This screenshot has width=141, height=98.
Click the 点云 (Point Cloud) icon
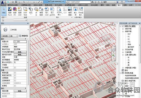pos(36,11)
